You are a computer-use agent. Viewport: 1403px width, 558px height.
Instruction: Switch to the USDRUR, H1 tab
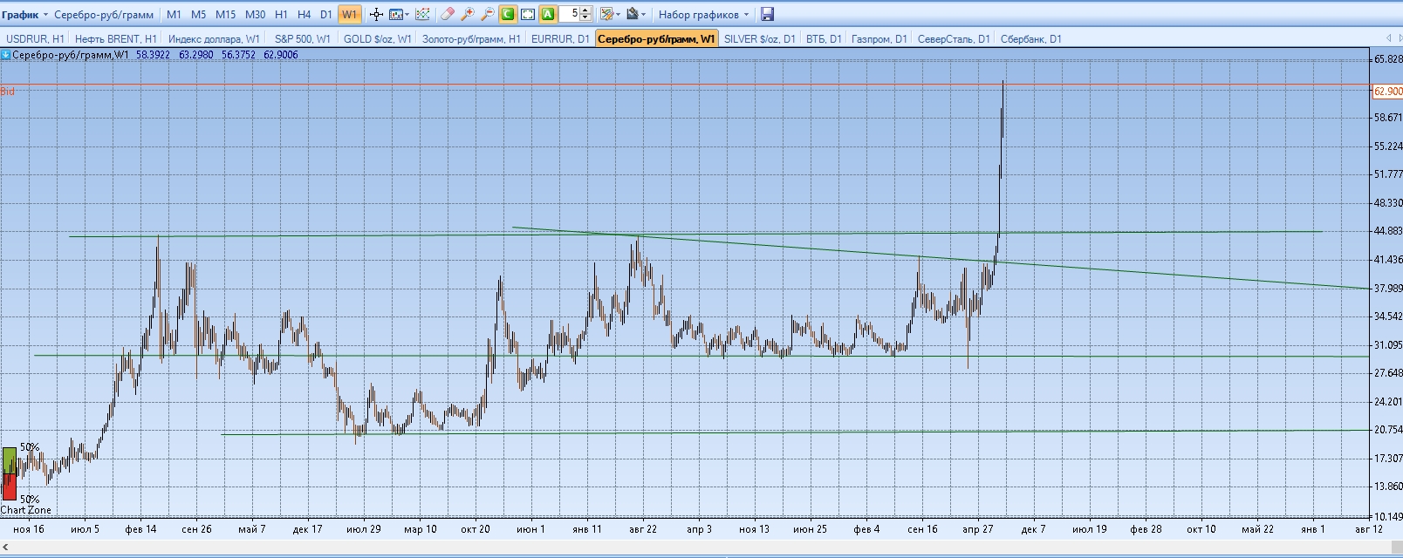point(35,39)
